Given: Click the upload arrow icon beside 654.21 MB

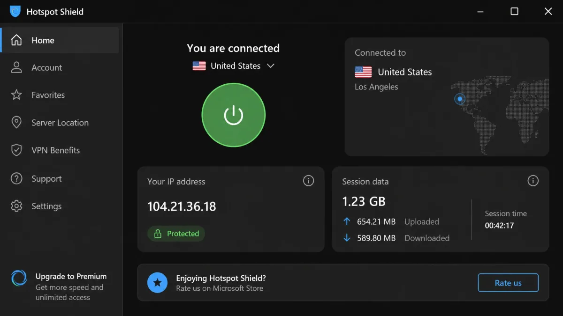Looking at the screenshot, I should [347, 221].
